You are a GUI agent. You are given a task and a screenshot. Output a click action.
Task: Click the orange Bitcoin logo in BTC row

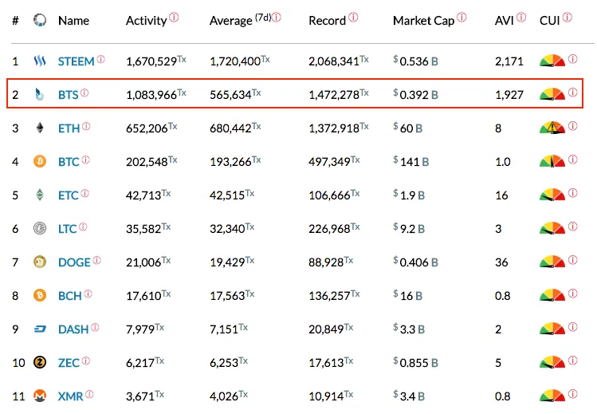pos(40,161)
